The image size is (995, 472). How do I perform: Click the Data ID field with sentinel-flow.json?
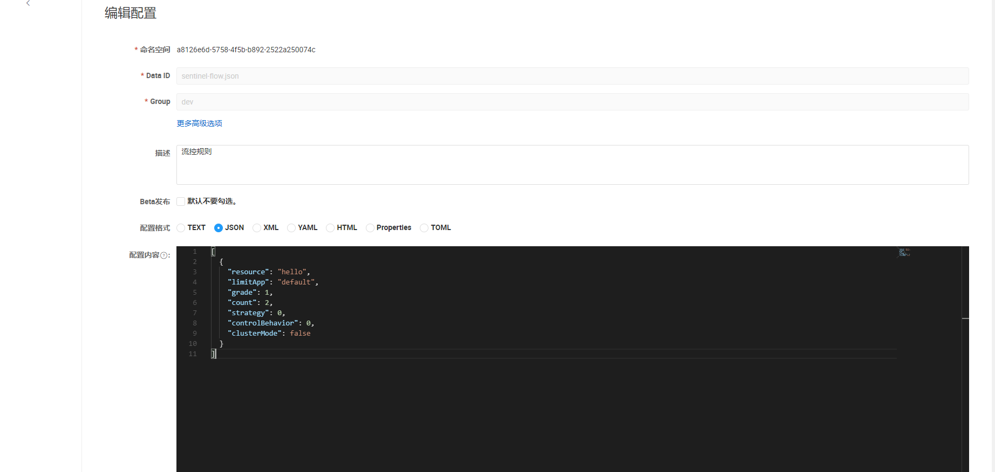572,76
